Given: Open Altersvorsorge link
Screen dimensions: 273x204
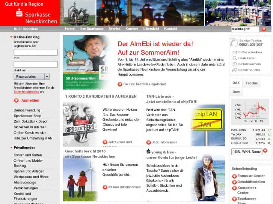Looking at the screenshot, I should click(25, 182).
